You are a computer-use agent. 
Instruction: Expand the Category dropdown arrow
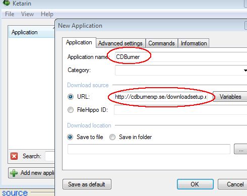[245, 71]
